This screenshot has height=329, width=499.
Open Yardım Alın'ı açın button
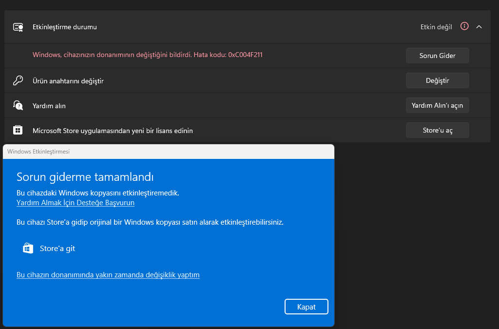pyautogui.click(x=437, y=105)
